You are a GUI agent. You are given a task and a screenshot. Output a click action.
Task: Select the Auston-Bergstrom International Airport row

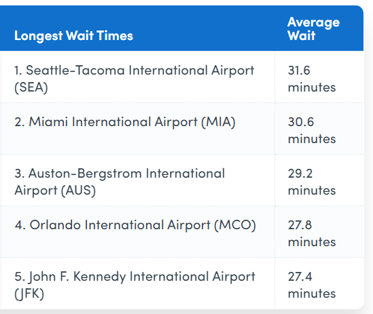point(182,180)
